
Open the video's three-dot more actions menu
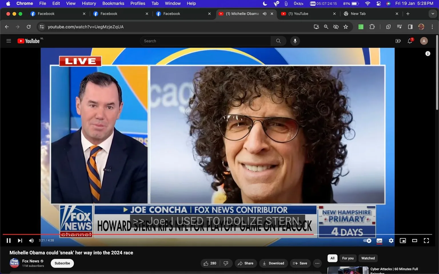(x=317, y=263)
